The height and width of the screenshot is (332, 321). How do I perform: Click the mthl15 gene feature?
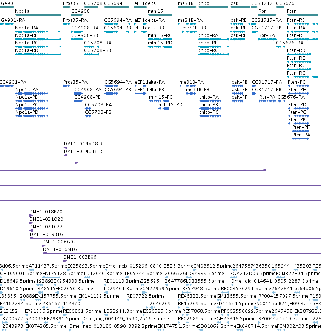160,15
